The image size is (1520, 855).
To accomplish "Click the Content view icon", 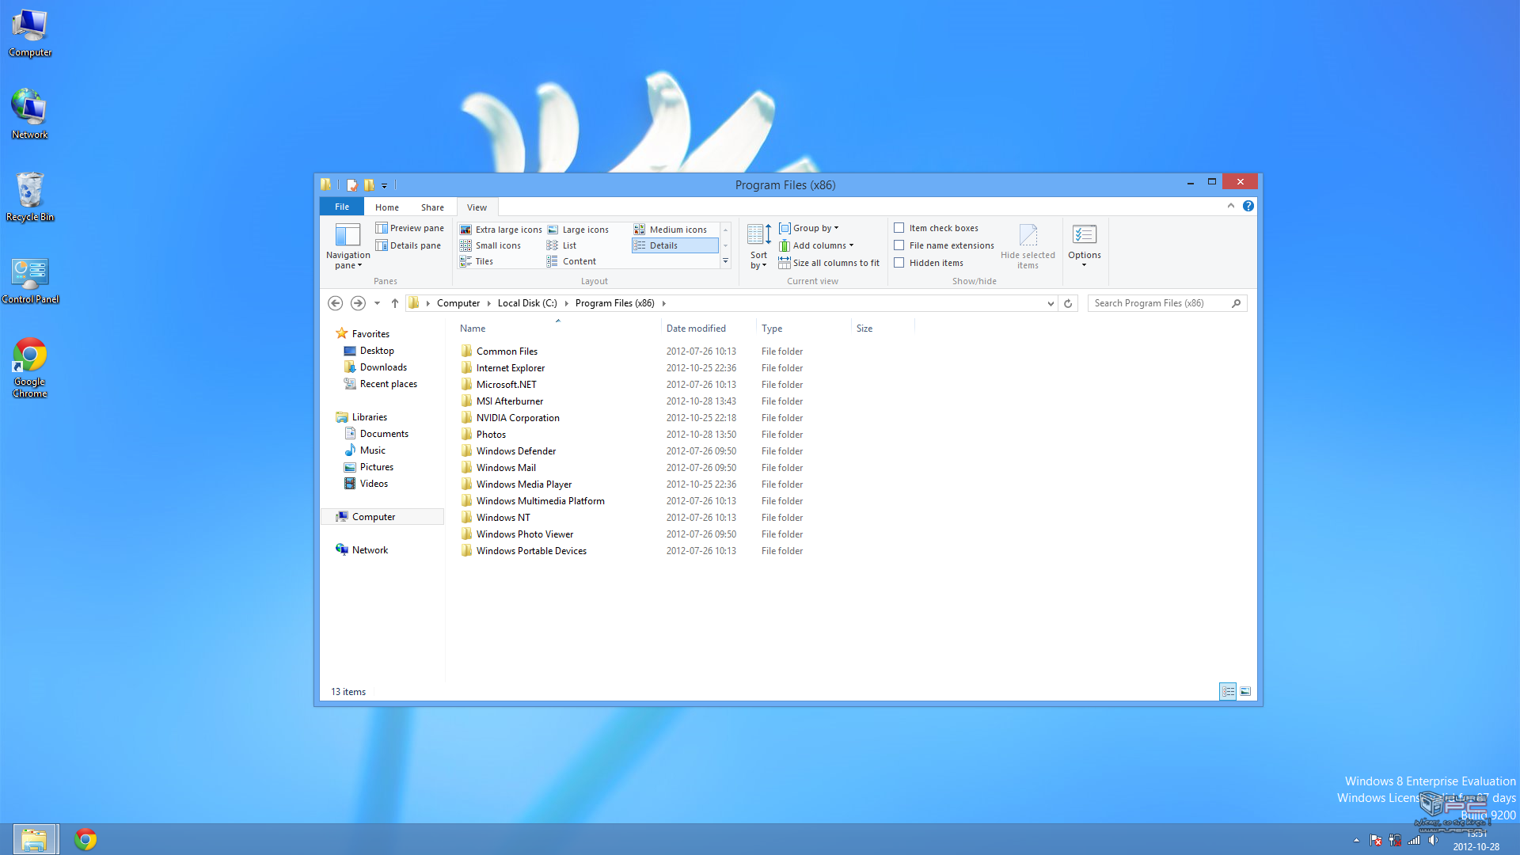I will (x=579, y=261).
